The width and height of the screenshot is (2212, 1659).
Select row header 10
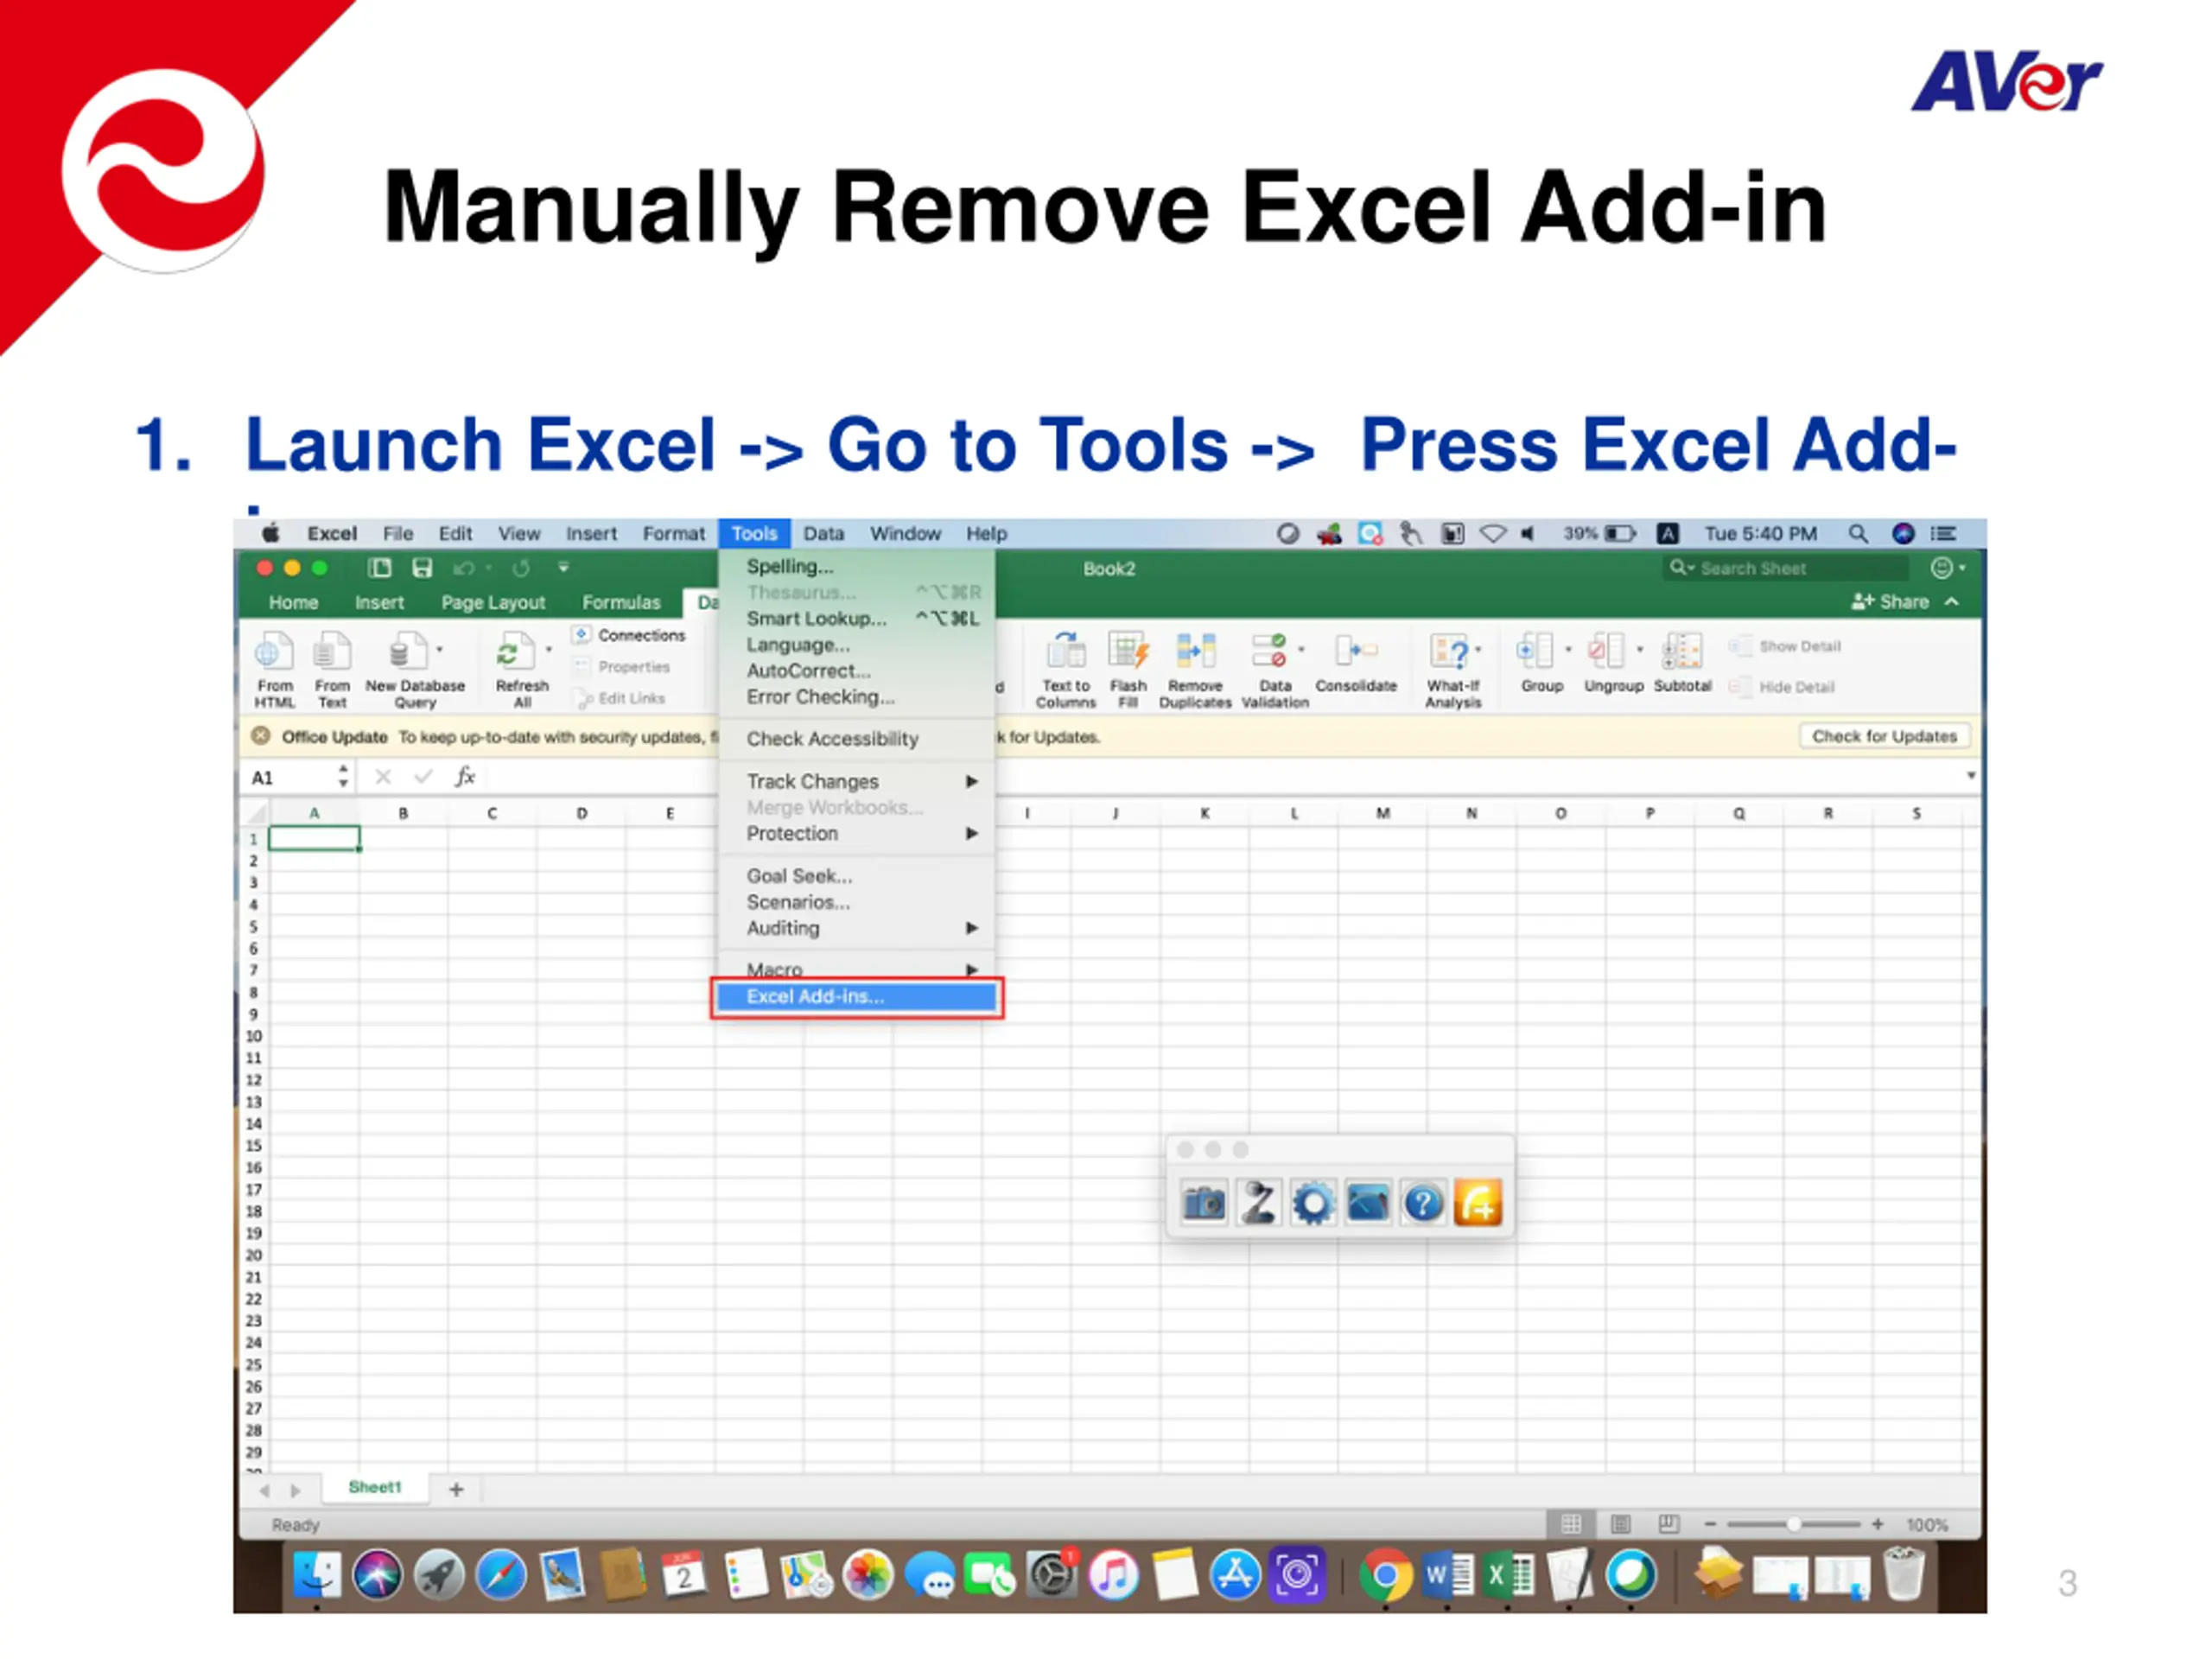click(253, 1037)
